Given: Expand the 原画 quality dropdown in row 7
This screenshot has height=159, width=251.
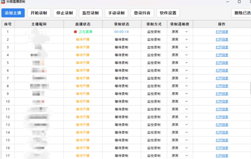Looking at the screenshot, I should tap(180, 78).
